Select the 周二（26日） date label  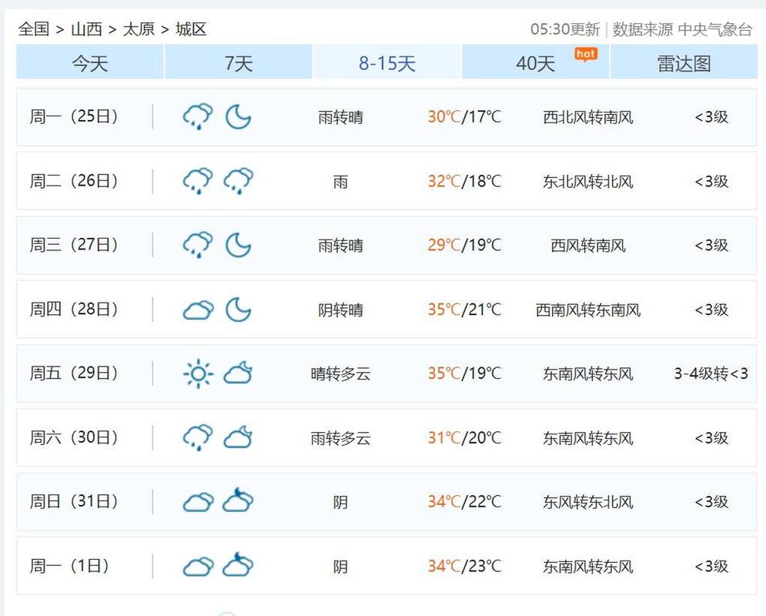[74, 181]
